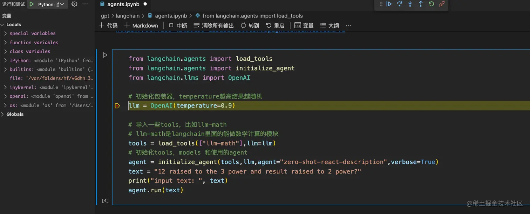This screenshot has height=214, width=530.
Task: Restart the debug session
Action: (x=432, y=4)
